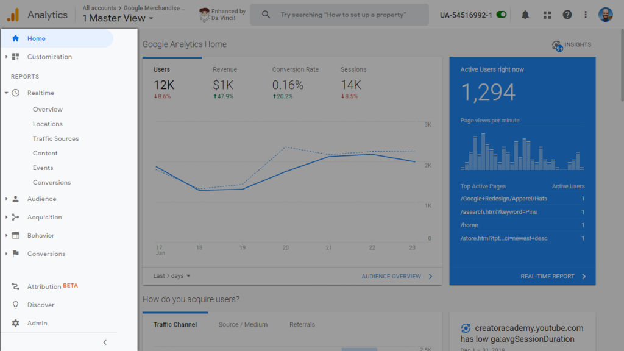Expand the Acquisition section arrow
Viewport: 624px width, 351px height.
pos(6,217)
